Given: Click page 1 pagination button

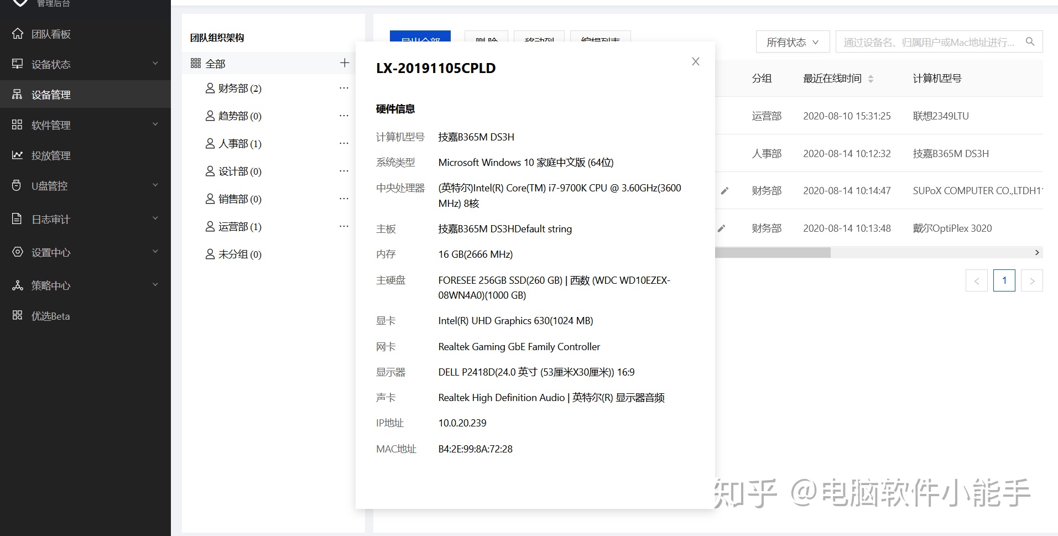Looking at the screenshot, I should point(1004,281).
